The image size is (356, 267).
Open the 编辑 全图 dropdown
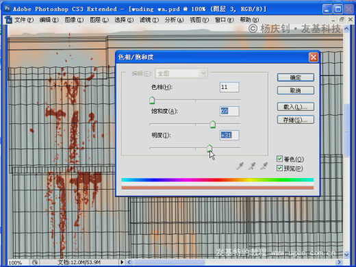point(181,73)
